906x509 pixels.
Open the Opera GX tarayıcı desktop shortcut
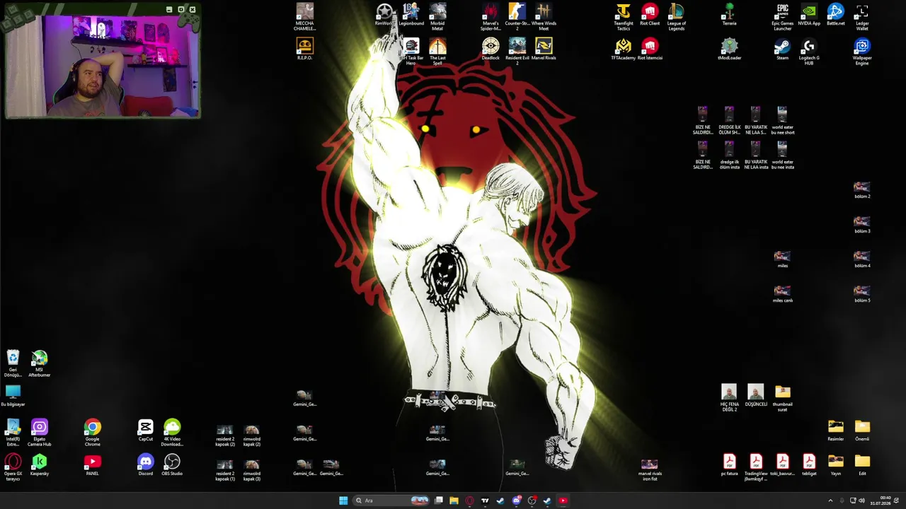[x=13, y=467]
